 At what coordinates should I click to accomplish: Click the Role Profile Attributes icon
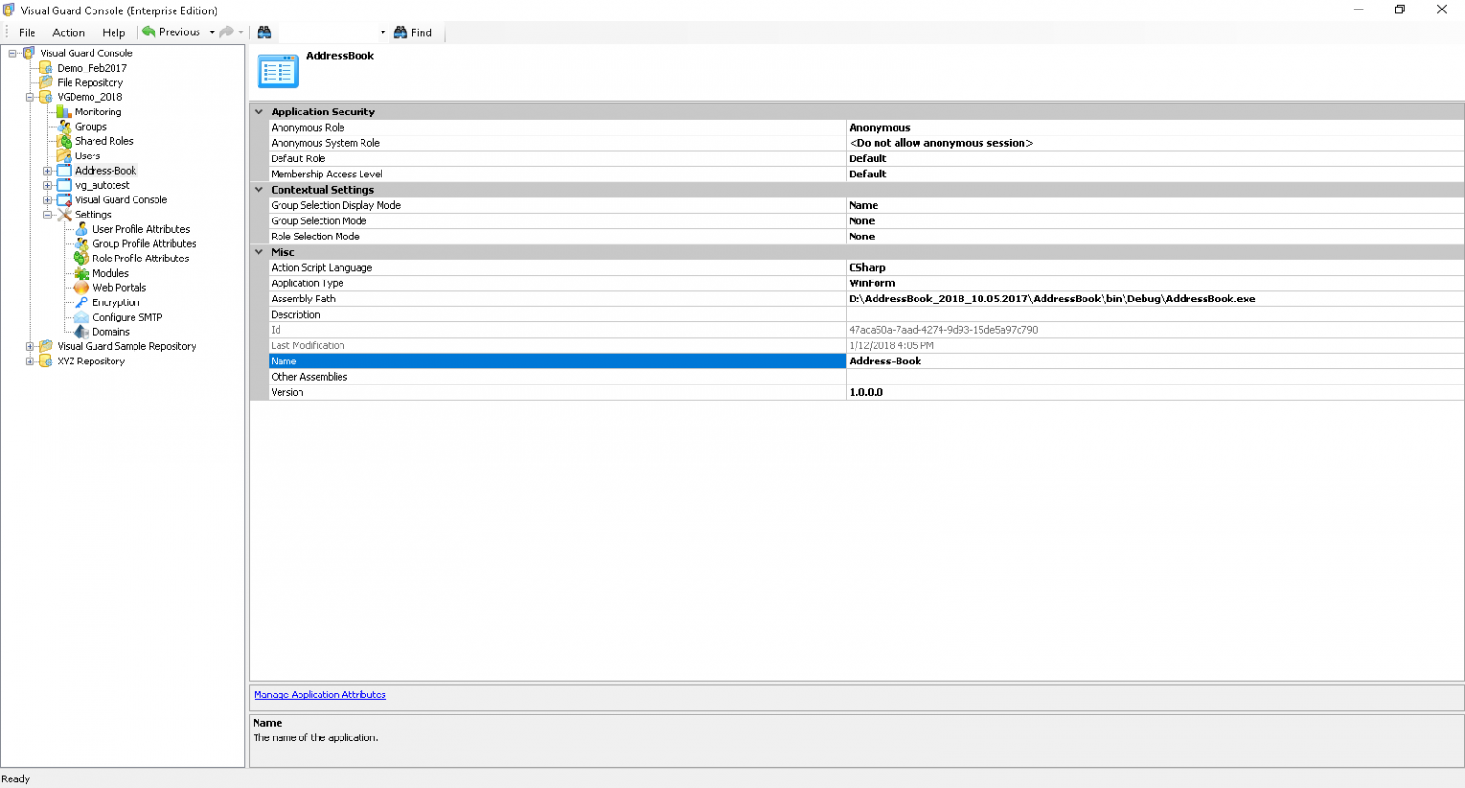tap(82, 259)
